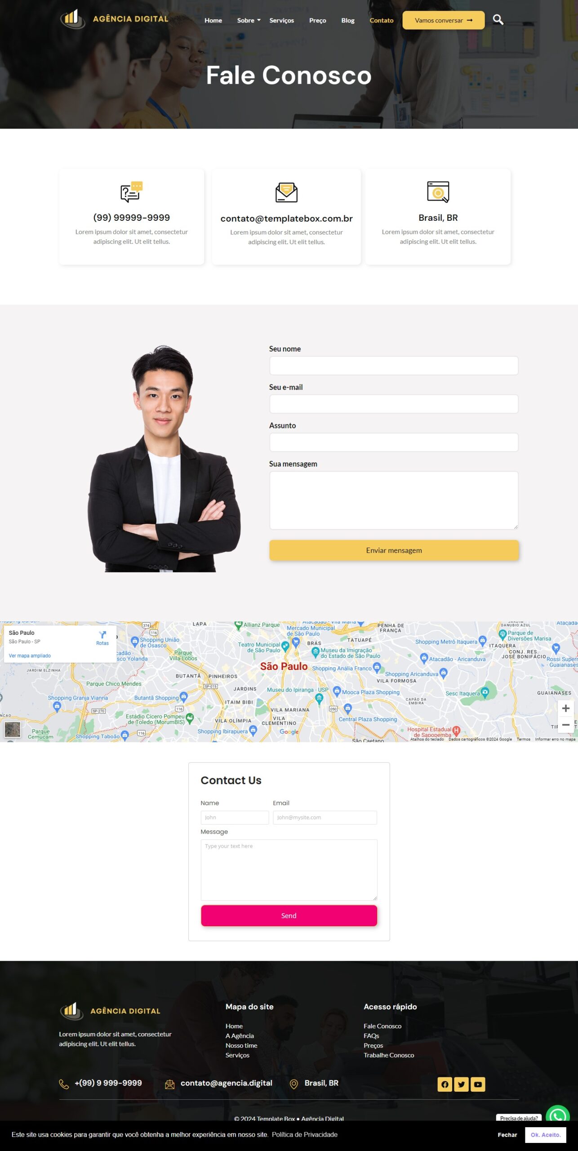
Task: Open footer Preços link
Action: (x=373, y=1045)
